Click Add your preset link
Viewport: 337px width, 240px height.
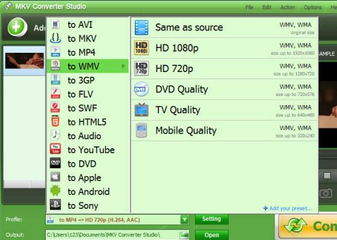[x=288, y=208]
